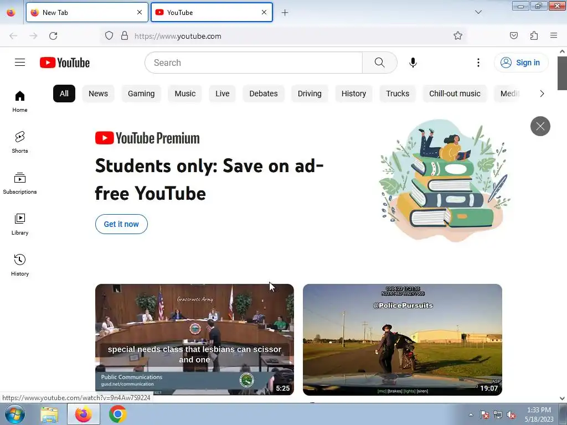Screen dimensions: 567x425
Task: Select the Gaming category chip
Action: click(x=141, y=94)
